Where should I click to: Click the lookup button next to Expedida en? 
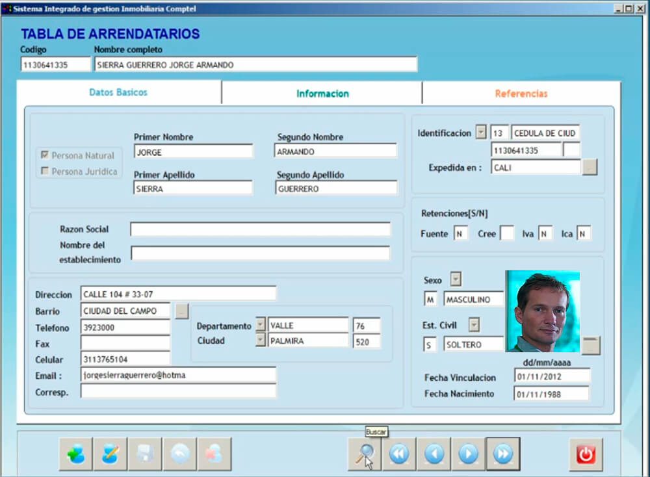pos(590,168)
